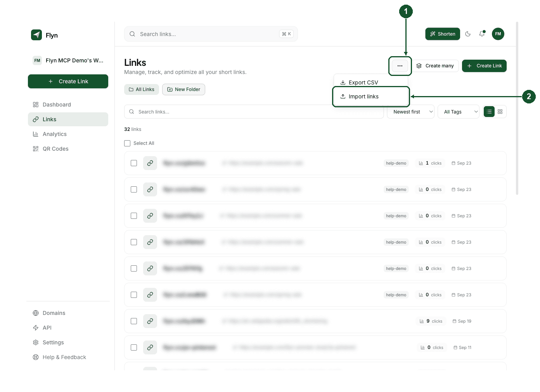Click the FM workspace badge icon

pyautogui.click(x=37, y=60)
